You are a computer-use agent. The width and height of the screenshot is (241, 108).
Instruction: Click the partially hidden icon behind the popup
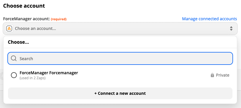(2, 76)
